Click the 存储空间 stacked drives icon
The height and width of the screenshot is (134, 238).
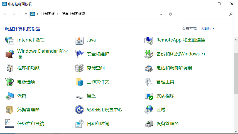coord(79,68)
